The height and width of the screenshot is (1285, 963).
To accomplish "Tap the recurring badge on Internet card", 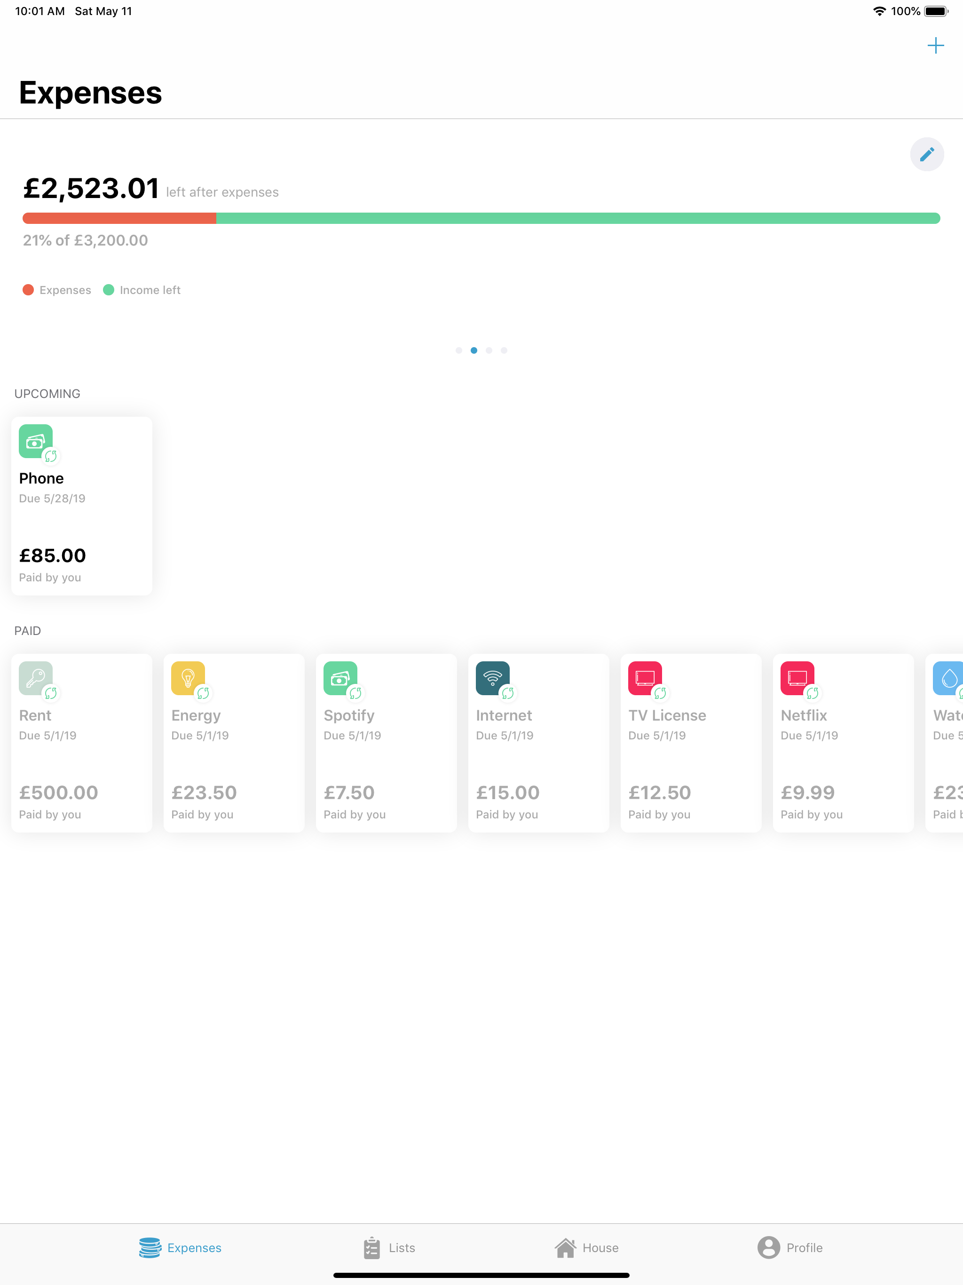I will pyautogui.click(x=508, y=693).
